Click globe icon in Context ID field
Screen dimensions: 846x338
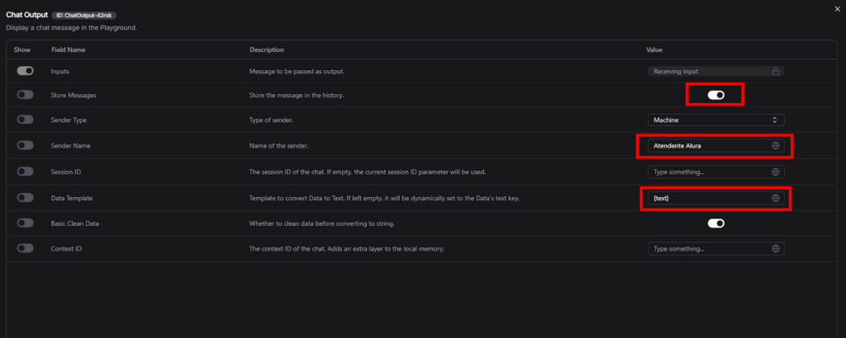point(775,249)
